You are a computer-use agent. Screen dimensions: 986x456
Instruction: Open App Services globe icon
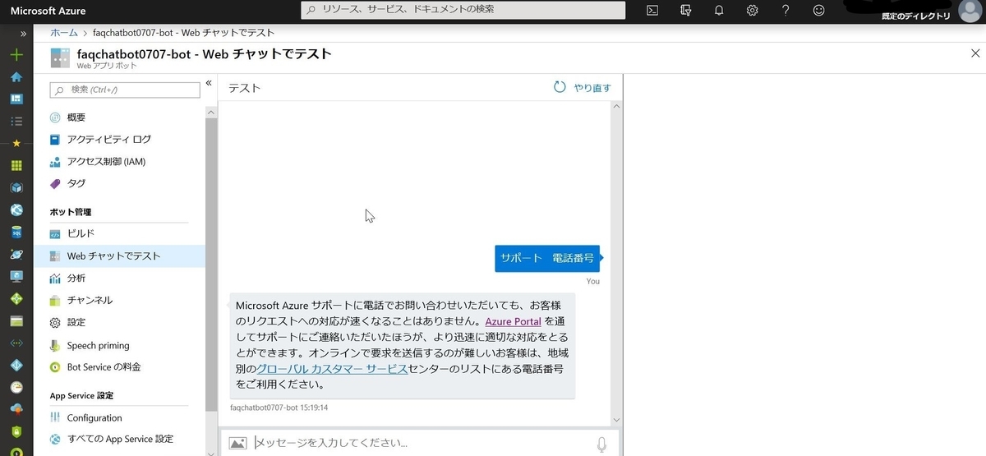[16, 210]
